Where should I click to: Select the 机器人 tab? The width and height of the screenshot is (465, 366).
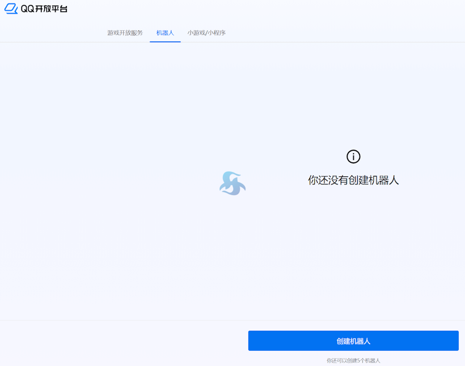coord(164,32)
